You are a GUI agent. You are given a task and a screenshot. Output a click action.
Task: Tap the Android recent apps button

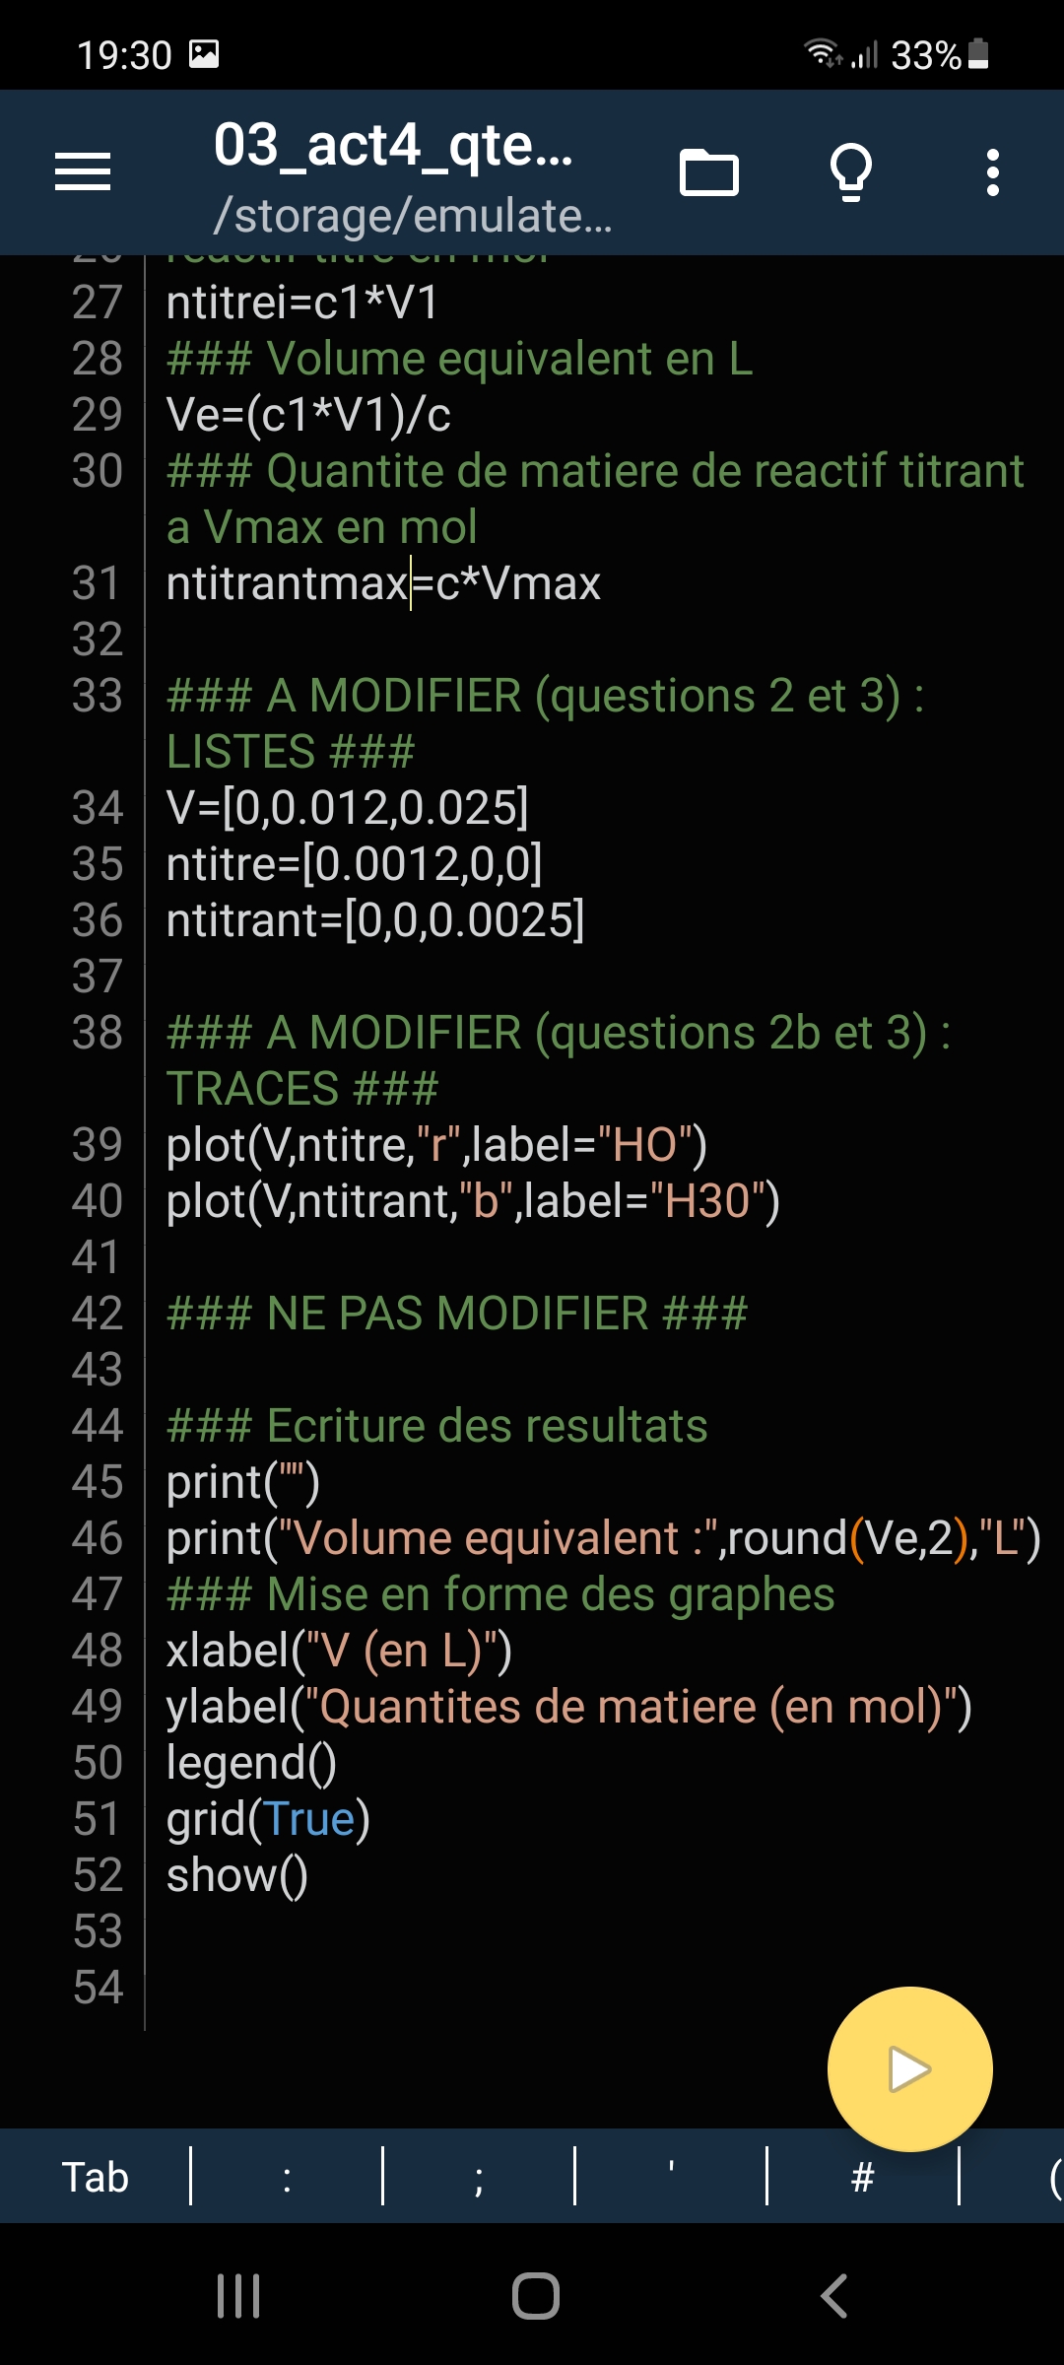click(x=238, y=2296)
